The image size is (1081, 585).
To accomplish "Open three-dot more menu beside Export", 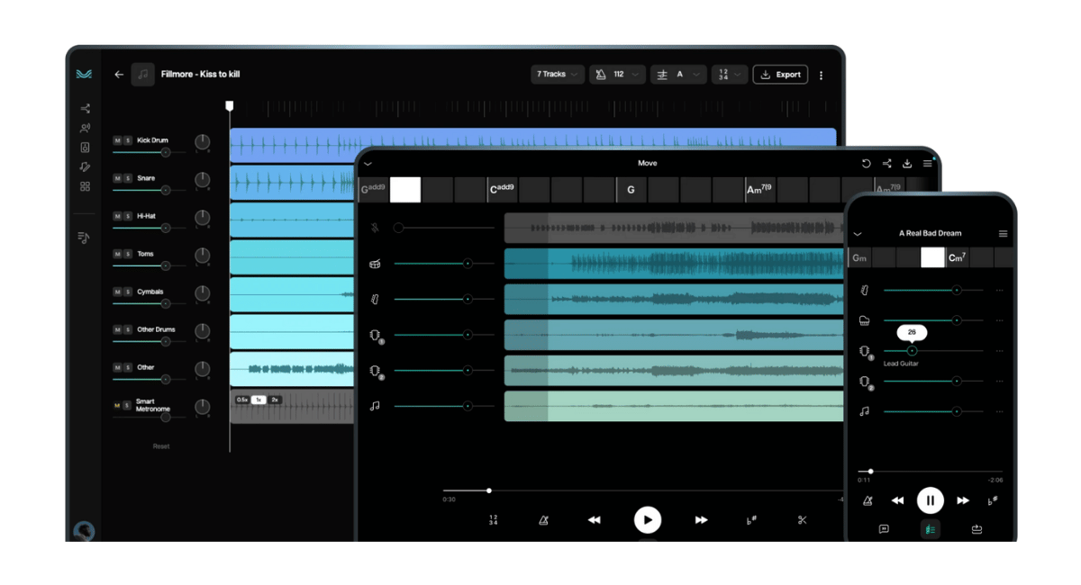I will (x=821, y=76).
